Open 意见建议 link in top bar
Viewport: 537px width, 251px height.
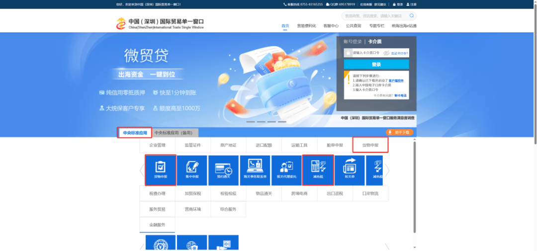tap(380, 4)
